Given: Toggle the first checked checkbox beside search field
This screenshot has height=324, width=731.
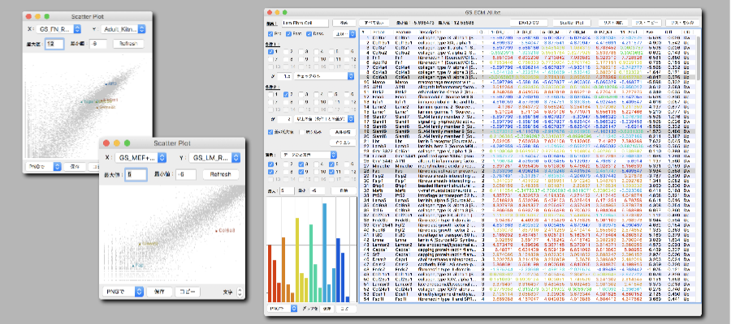Looking at the screenshot, I should coord(270,35).
